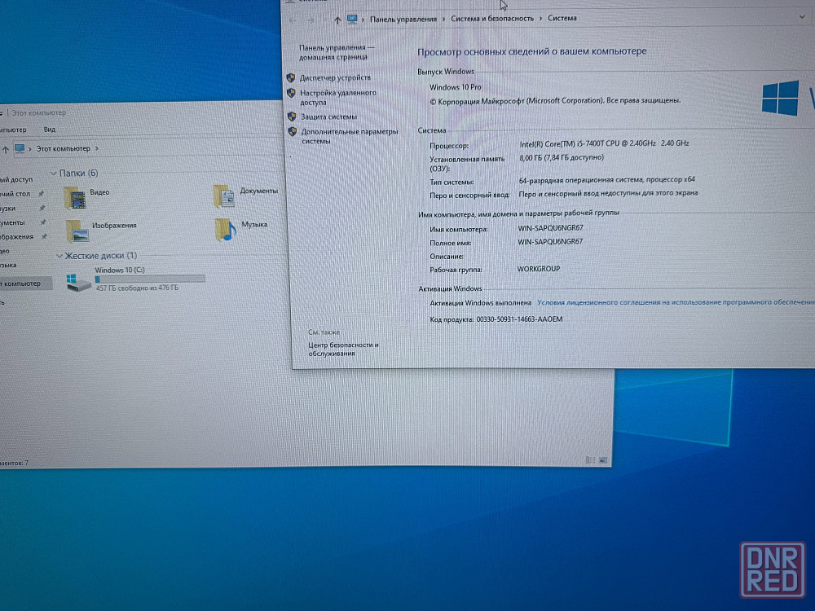Open address history dropdown in System window
The image size is (815, 611).
[801, 17]
